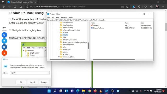This screenshot has width=167, height=94.
Task: Click the registry tree vertical scrollbar
Action: click(x=88, y=46)
